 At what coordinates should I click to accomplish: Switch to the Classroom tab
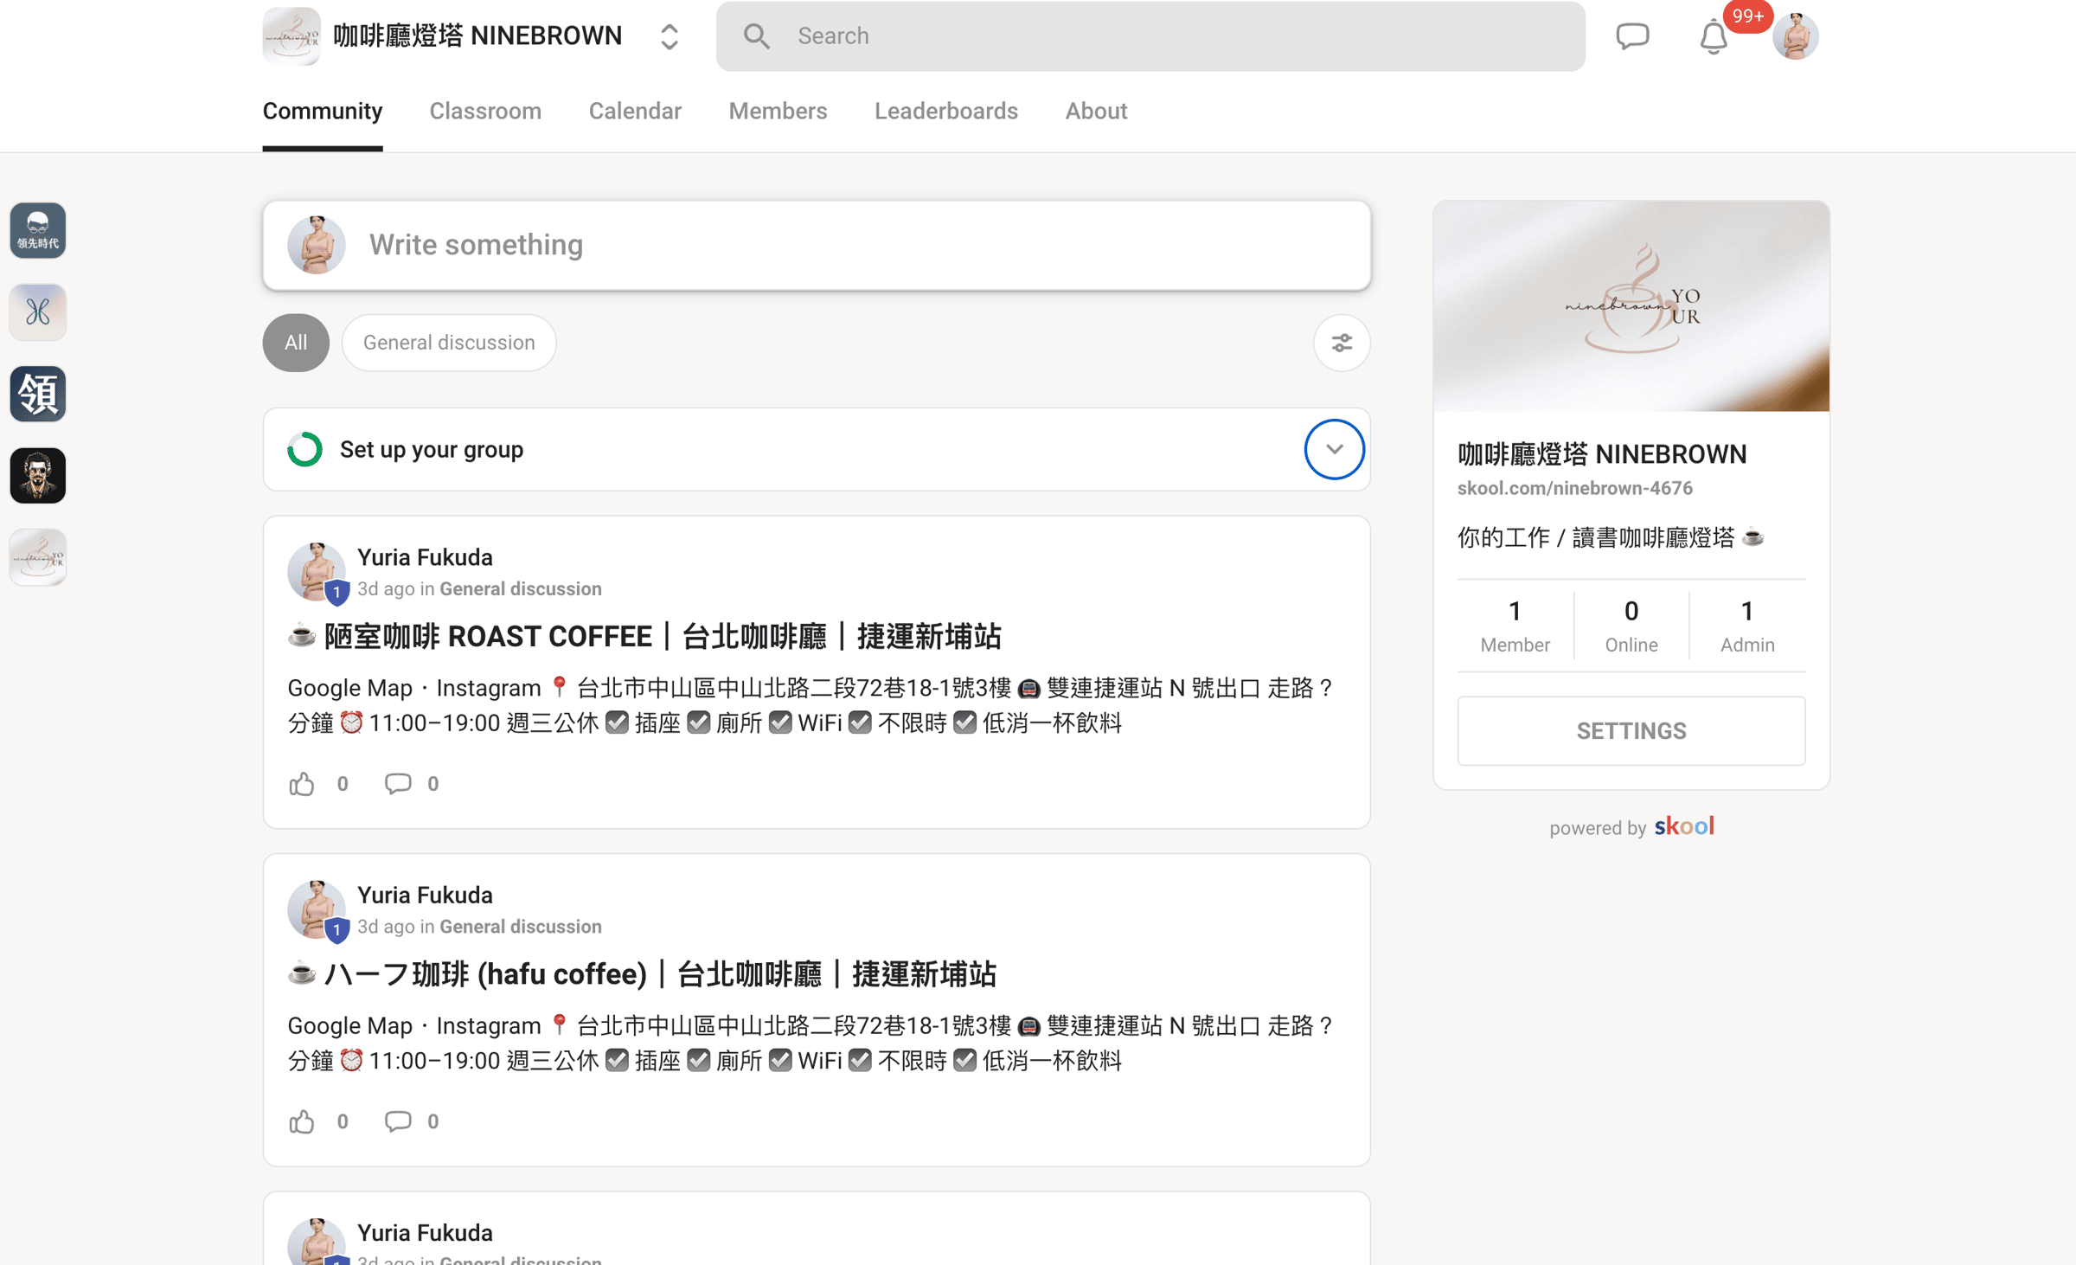(485, 111)
